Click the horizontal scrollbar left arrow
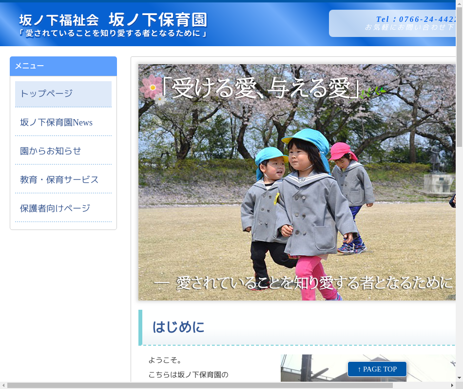Screen dimensions: 463x389 3,385
